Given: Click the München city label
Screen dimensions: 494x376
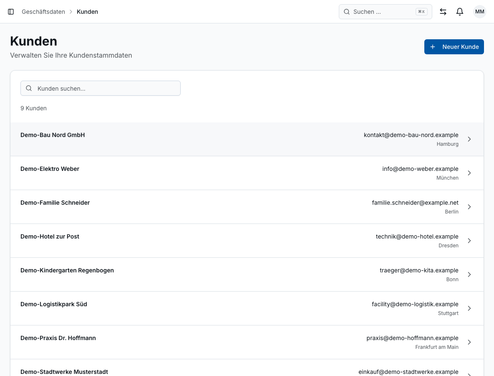Looking at the screenshot, I should (x=447, y=178).
